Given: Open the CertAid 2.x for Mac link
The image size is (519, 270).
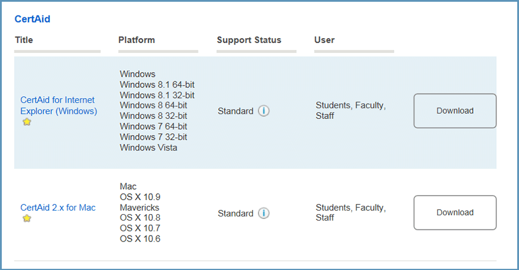Looking at the screenshot, I should click(58, 208).
